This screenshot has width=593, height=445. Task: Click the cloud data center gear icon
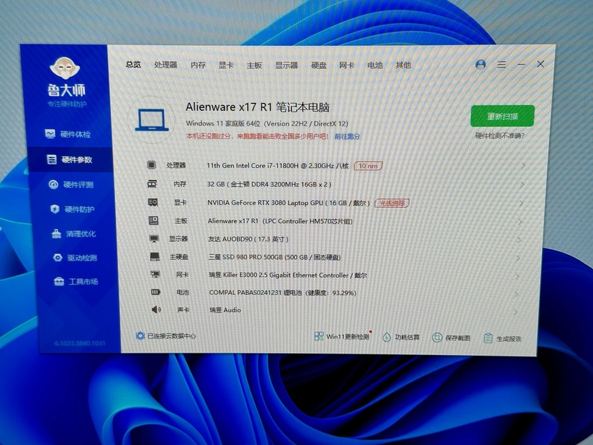click(140, 335)
